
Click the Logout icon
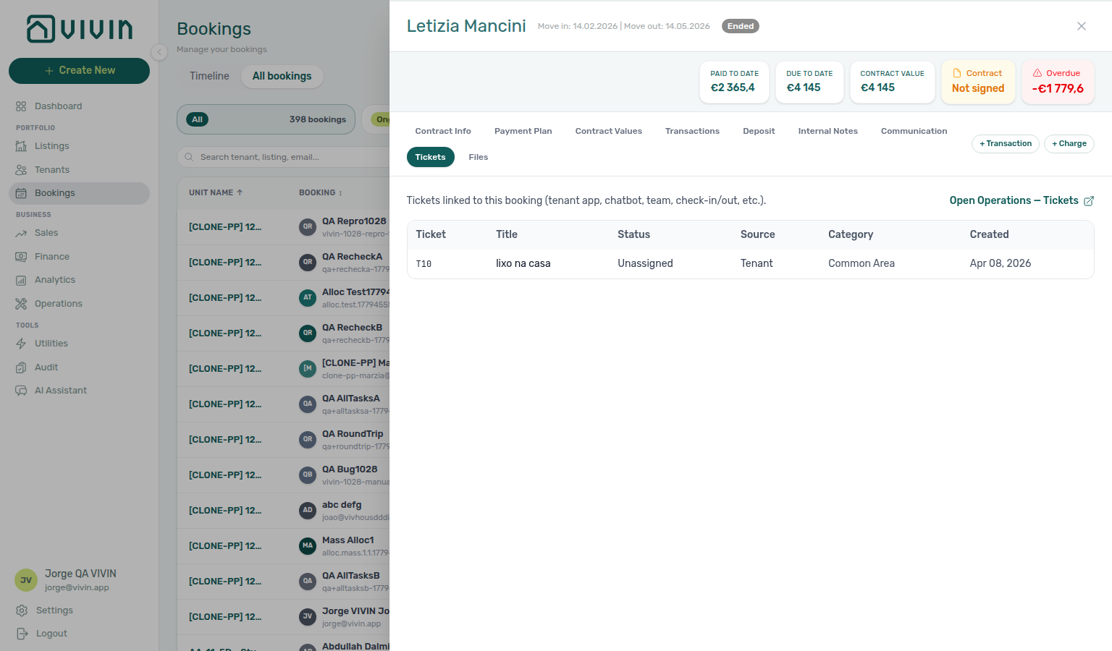click(x=22, y=634)
